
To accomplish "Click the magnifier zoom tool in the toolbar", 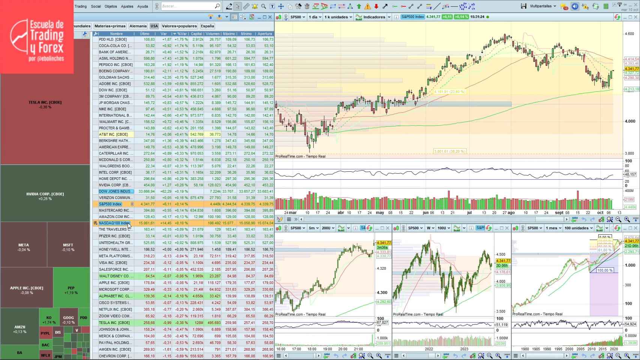I will (263, 6).
